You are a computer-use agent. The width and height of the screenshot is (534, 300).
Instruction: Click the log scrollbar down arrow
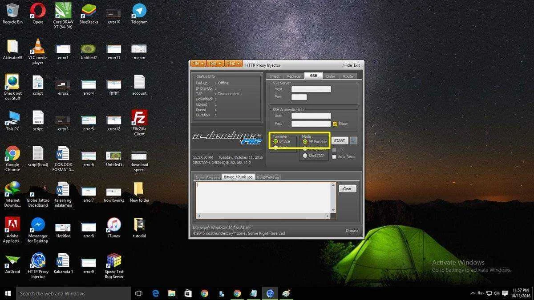point(333,210)
